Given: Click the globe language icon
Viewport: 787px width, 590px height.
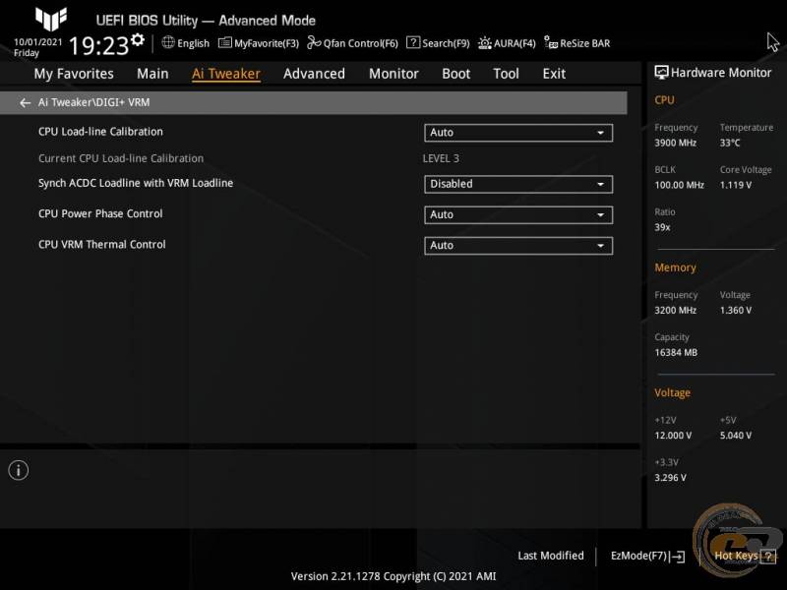Looking at the screenshot, I should click(168, 42).
